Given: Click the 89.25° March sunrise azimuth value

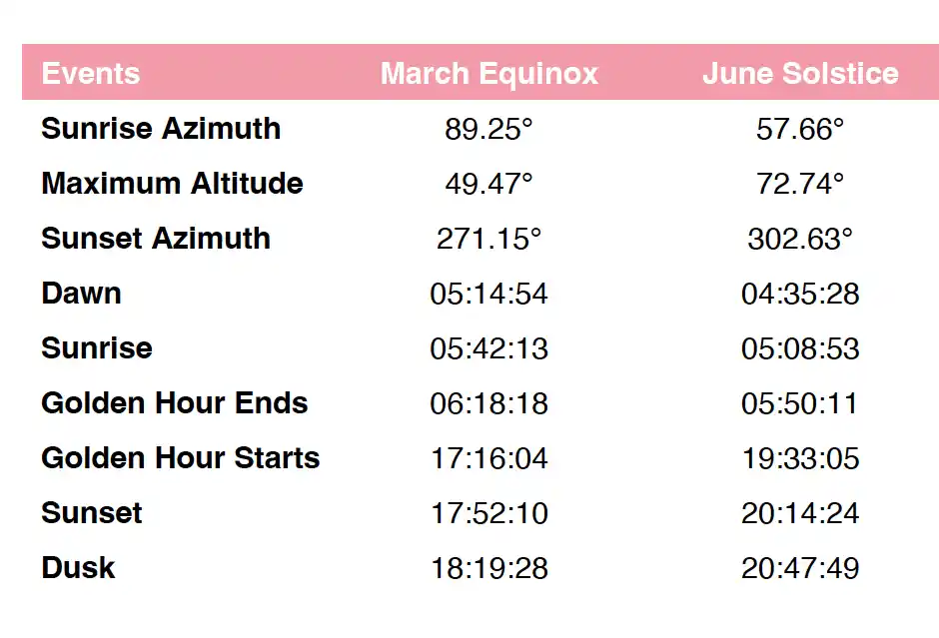Looking at the screenshot, I should [x=488, y=130].
